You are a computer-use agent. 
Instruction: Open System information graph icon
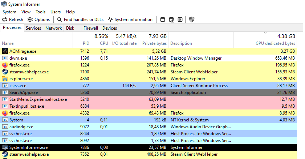tap(110, 20)
